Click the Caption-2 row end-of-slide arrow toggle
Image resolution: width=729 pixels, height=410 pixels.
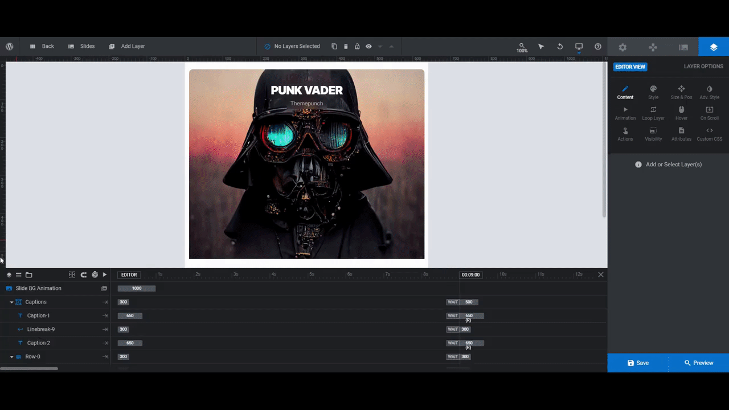click(105, 343)
